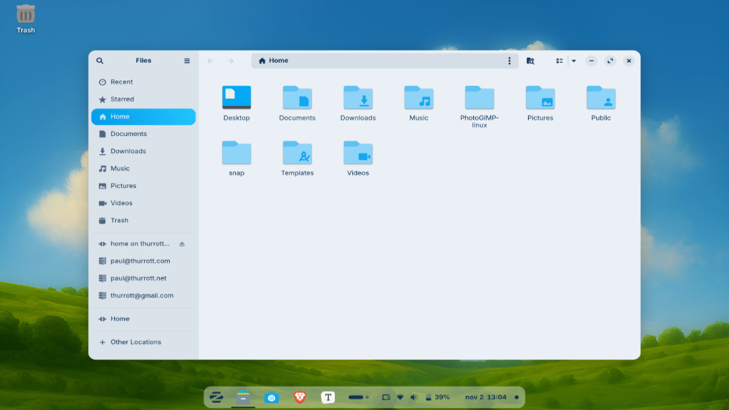729x410 pixels.
Task: Open search in the Files sidebar header
Action: (x=100, y=60)
